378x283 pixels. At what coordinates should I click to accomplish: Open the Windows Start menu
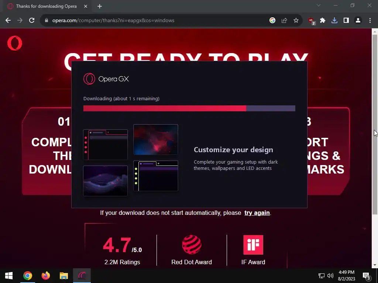tap(9, 276)
